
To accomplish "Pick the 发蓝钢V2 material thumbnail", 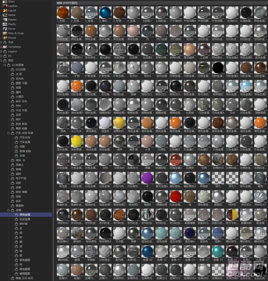I will (77, 50).
